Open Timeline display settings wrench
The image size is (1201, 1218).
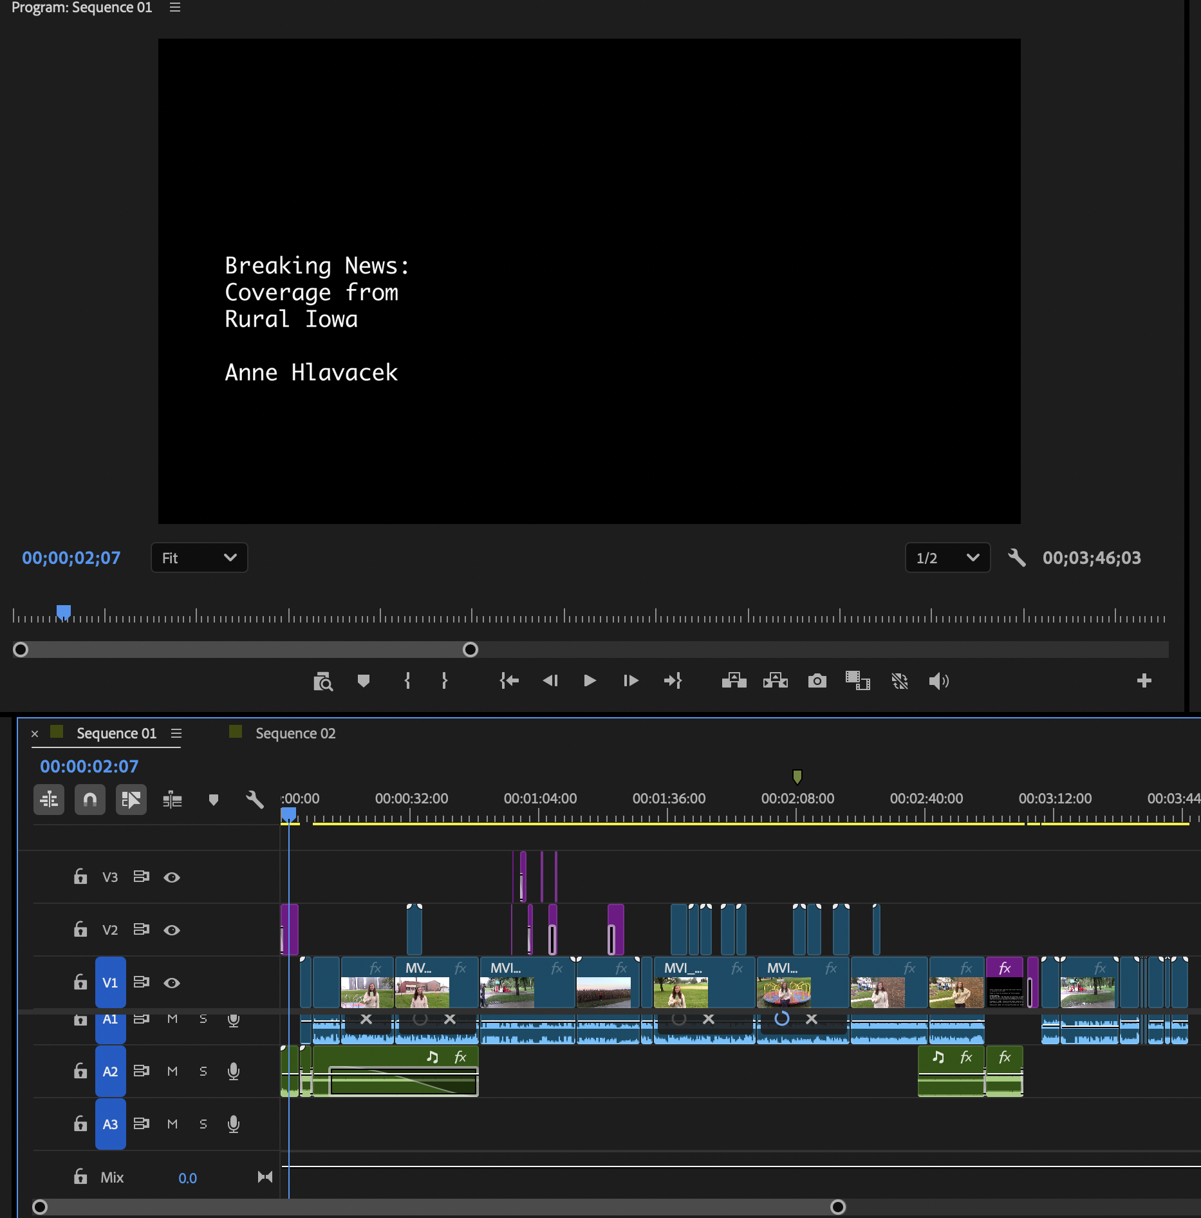click(x=255, y=800)
